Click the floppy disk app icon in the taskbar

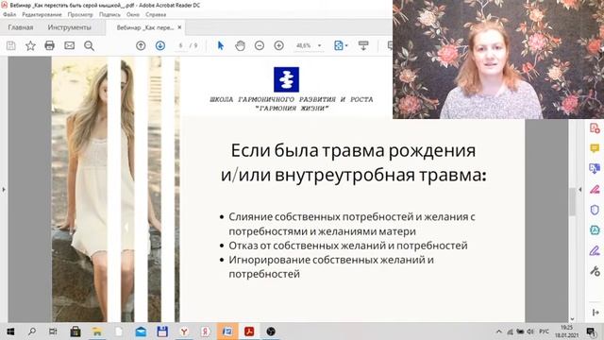162,331
